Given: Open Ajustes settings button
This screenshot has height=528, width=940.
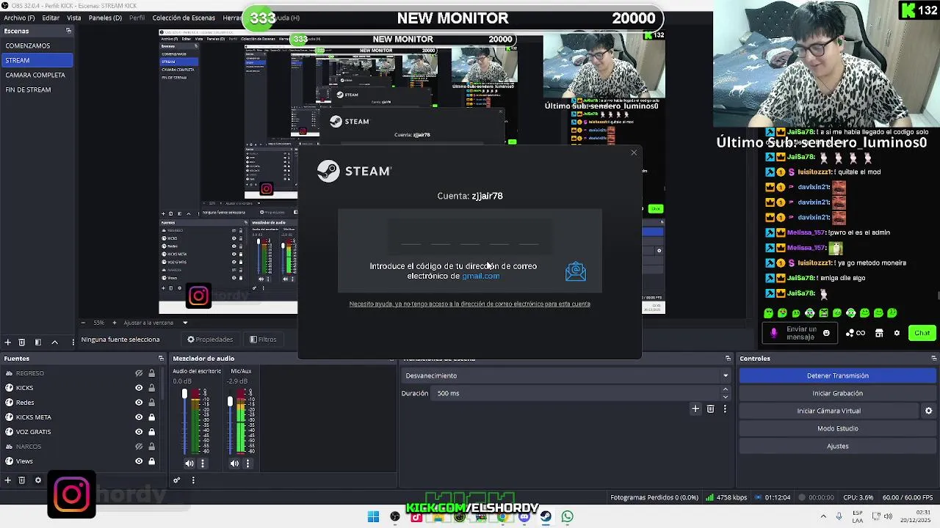Looking at the screenshot, I should (837, 446).
